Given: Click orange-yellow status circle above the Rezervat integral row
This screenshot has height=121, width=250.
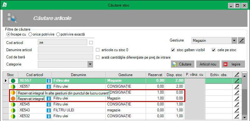Looking at the screenshot, I should [x=13, y=93].
